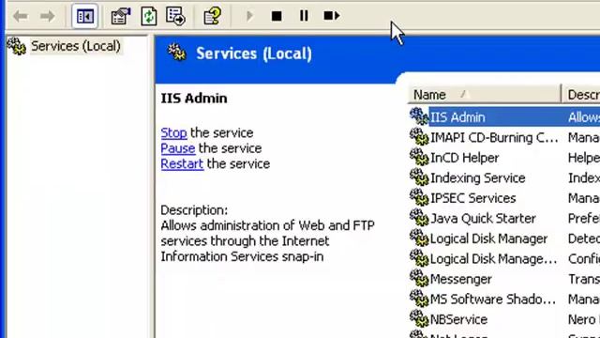This screenshot has height=338, width=600.
Task: Click the gear icon beside Indexing Service
Action: point(419,177)
